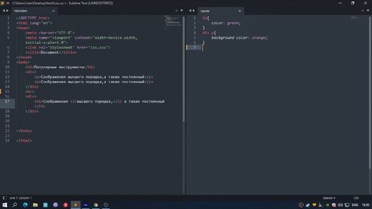The height and width of the screenshot is (209, 372).
Task: Open the clock showing 19:30
Action: [366, 205]
